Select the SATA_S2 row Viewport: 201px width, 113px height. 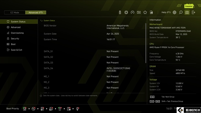tap(92, 57)
